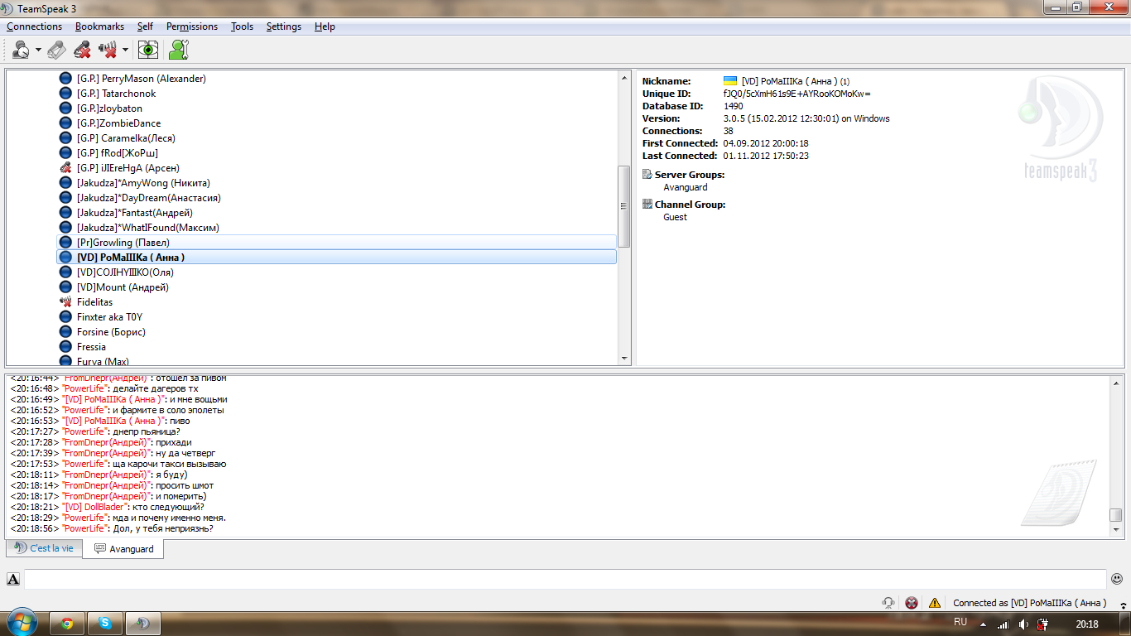This screenshot has height=636, width=1131.
Task: Click the chat log scrollbar thumb
Action: (1116, 515)
